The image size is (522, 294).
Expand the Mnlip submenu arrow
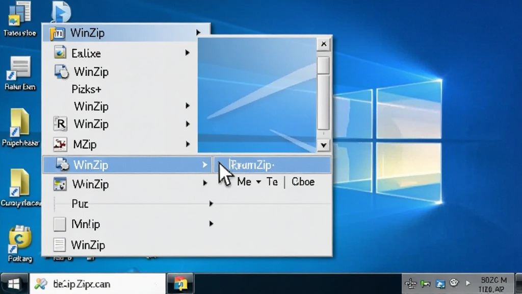pos(211,224)
